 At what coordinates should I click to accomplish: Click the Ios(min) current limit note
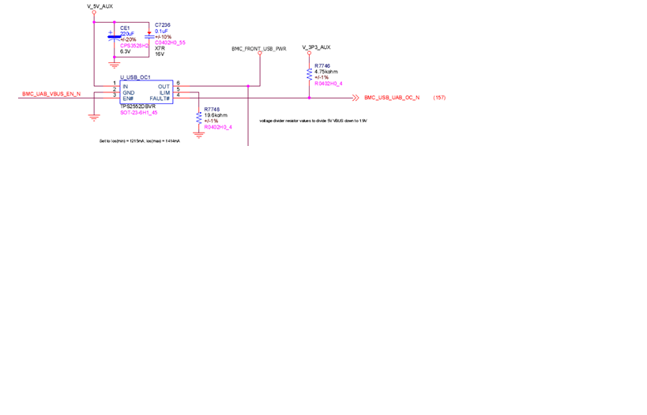(140, 141)
